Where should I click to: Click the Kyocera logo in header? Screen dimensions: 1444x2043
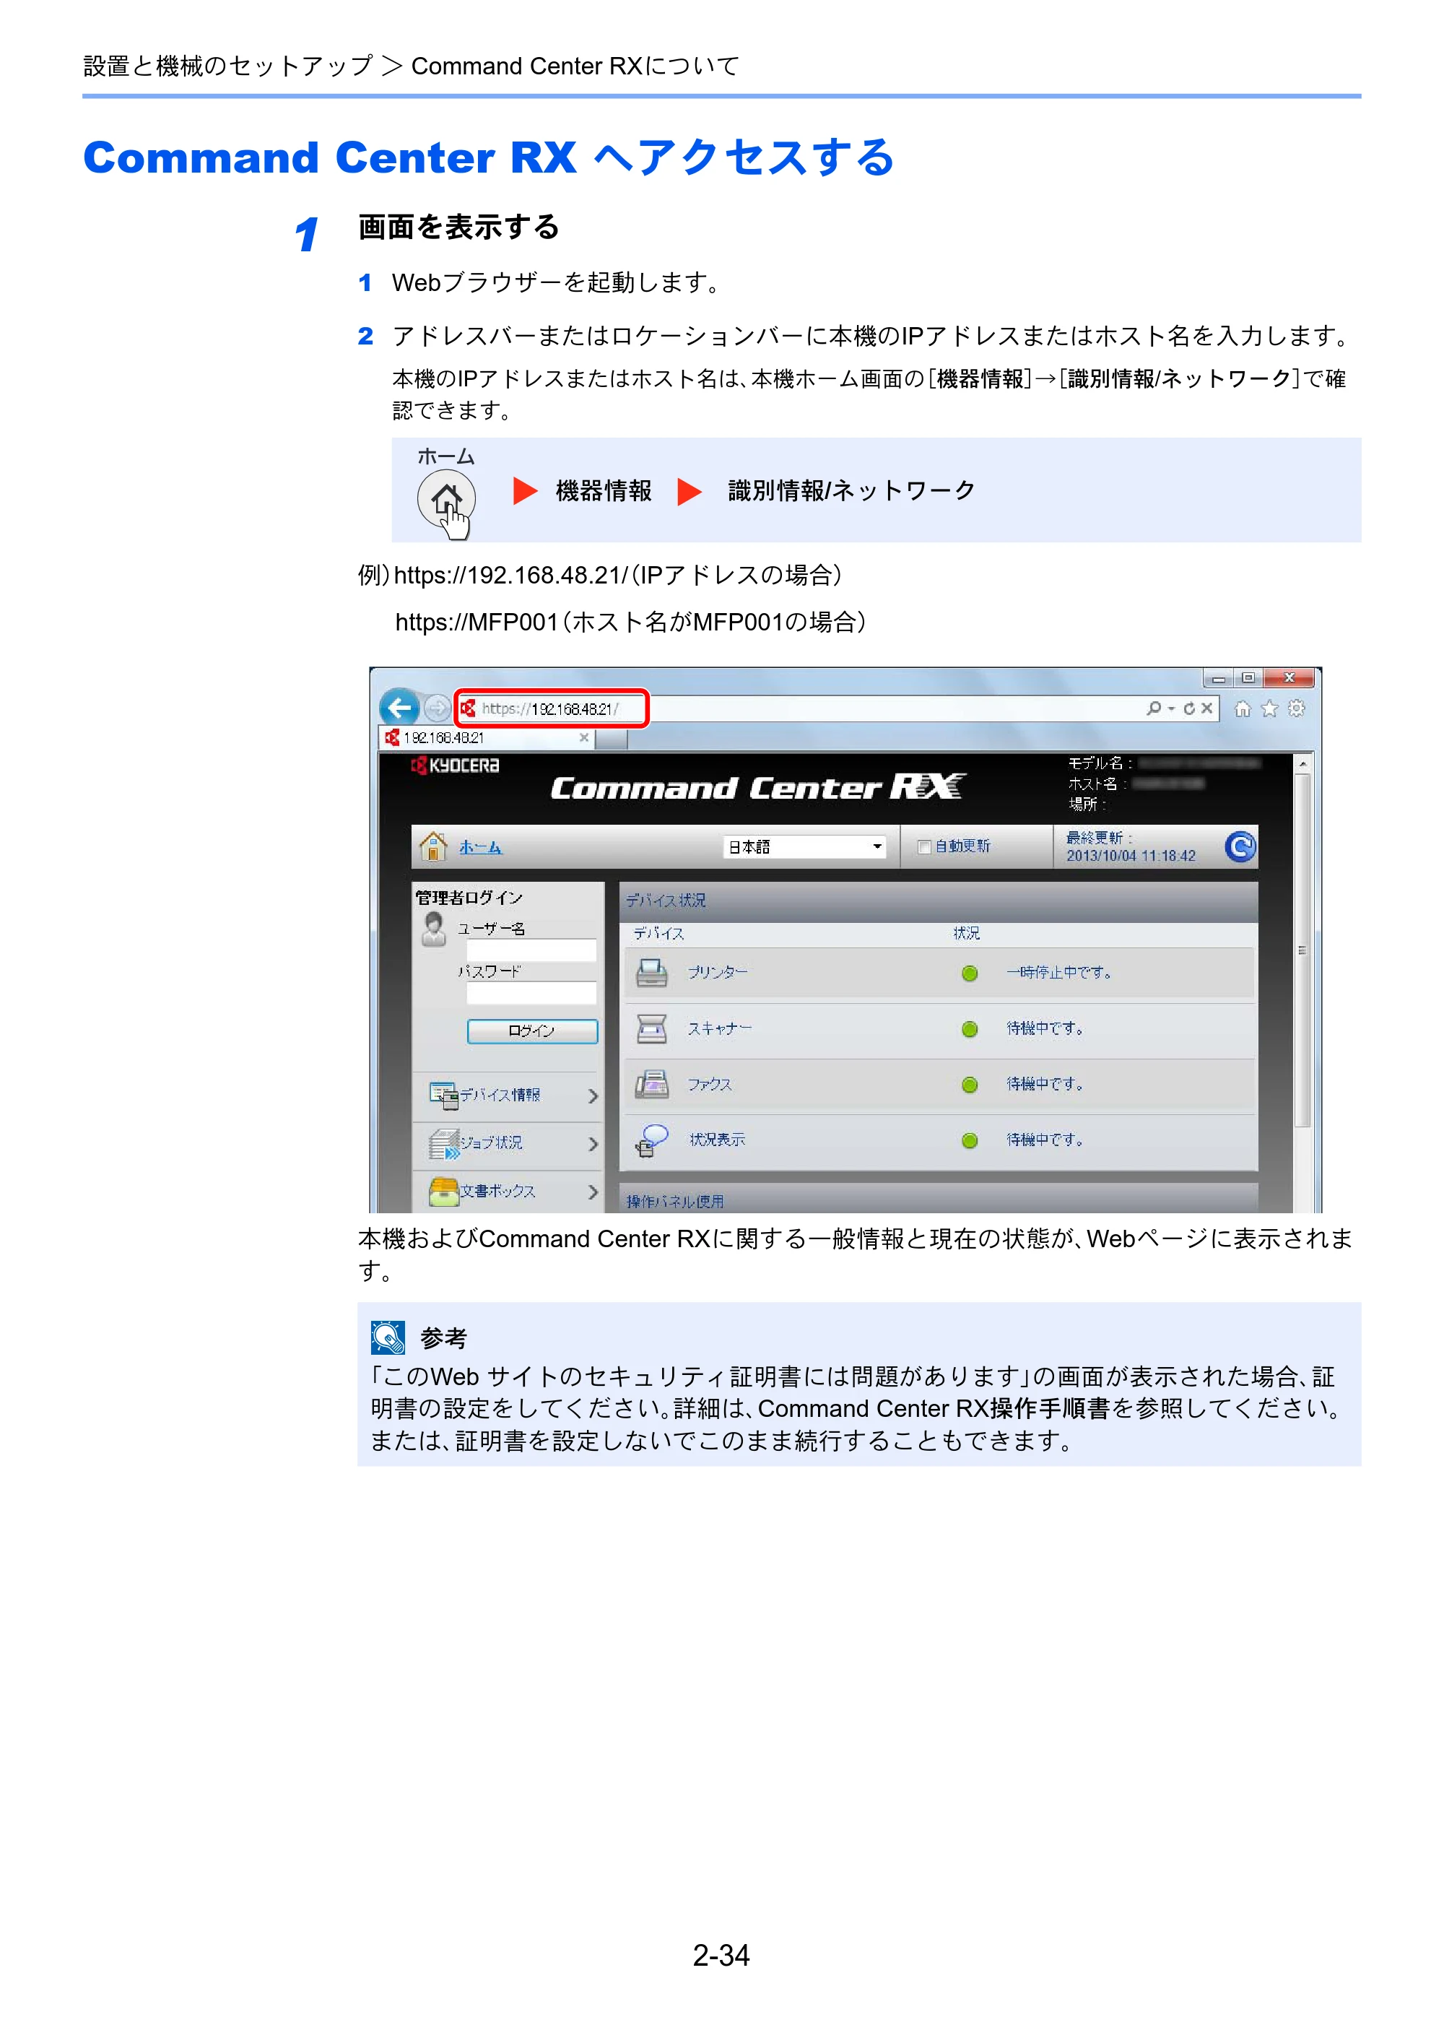(x=455, y=765)
